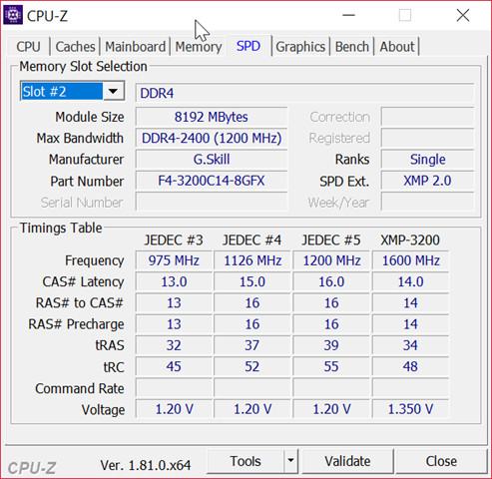The height and width of the screenshot is (479, 492).
Task: Click the XMP-3200 column header
Action: [410, 239]
